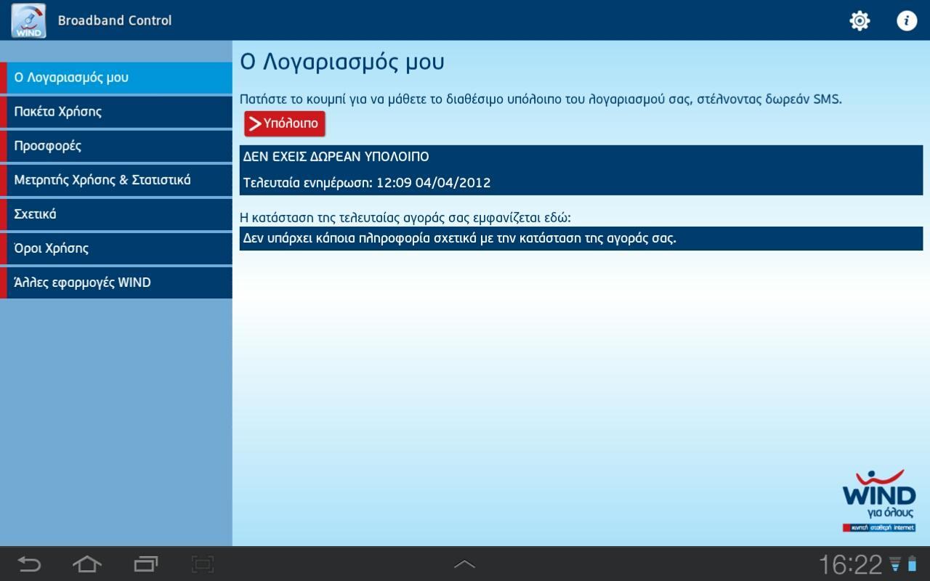
Task: Go to Android home screen
Action: pyautogui.click(x=86, y=564)
